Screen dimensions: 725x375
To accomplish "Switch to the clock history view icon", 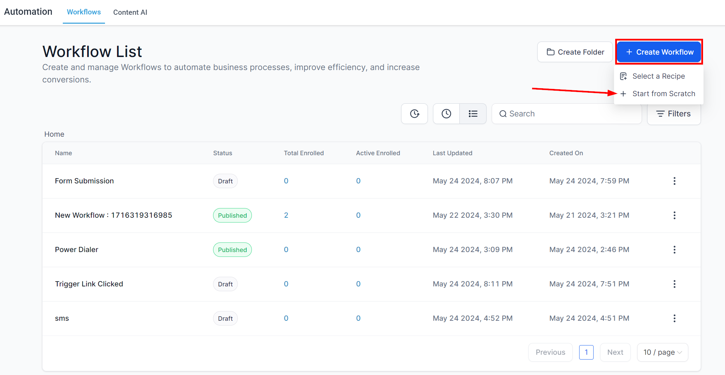I will point(446,114).
